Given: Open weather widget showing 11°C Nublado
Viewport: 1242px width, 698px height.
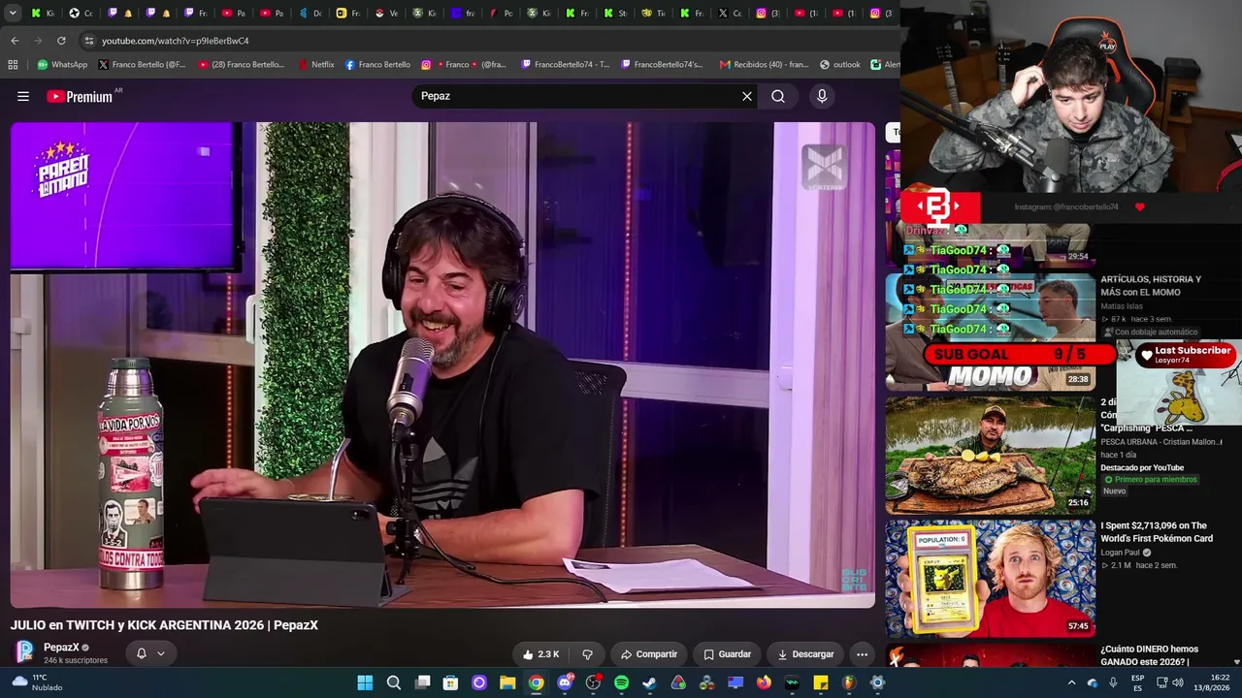Looking at the screenshot, I should coord(39,682).
